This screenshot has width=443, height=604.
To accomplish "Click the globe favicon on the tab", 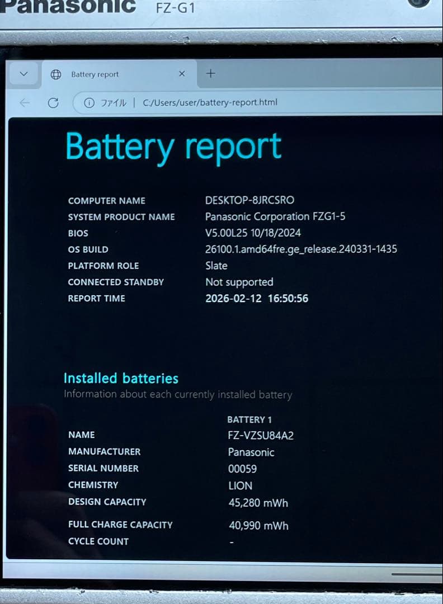I will [x=56, y=74].
